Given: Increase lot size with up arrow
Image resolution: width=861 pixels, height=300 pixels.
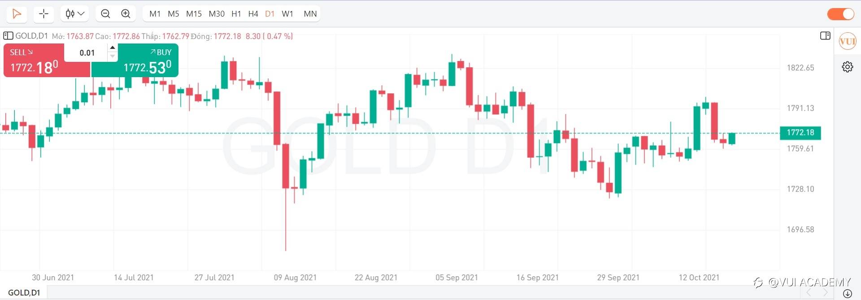Looking at the screenshot, I should pyautogui.click(x=113, y=48).
